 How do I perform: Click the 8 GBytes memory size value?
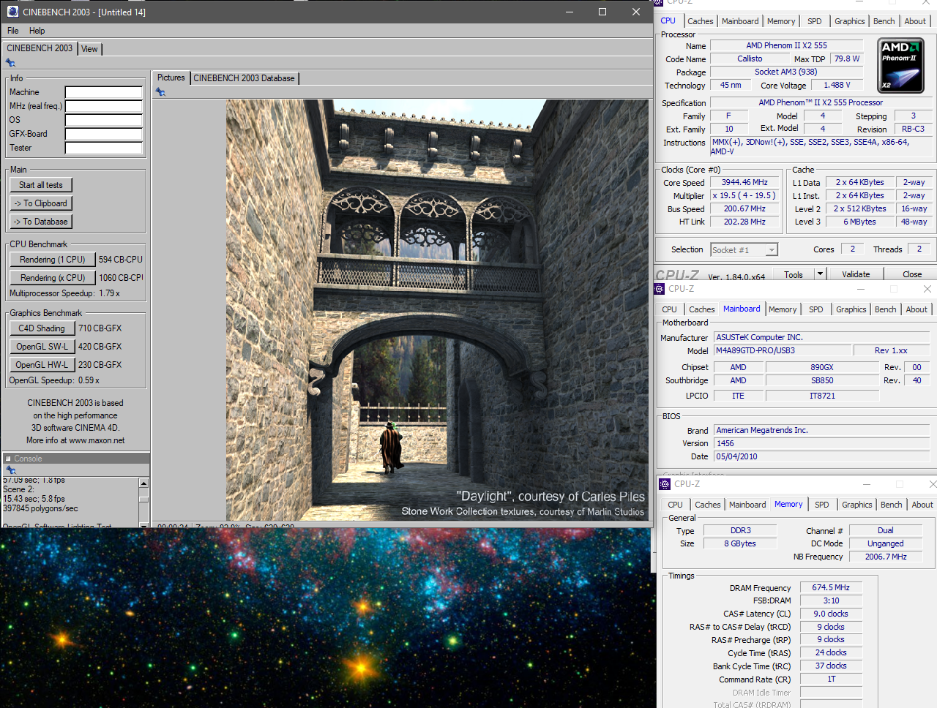pos(740,543)
